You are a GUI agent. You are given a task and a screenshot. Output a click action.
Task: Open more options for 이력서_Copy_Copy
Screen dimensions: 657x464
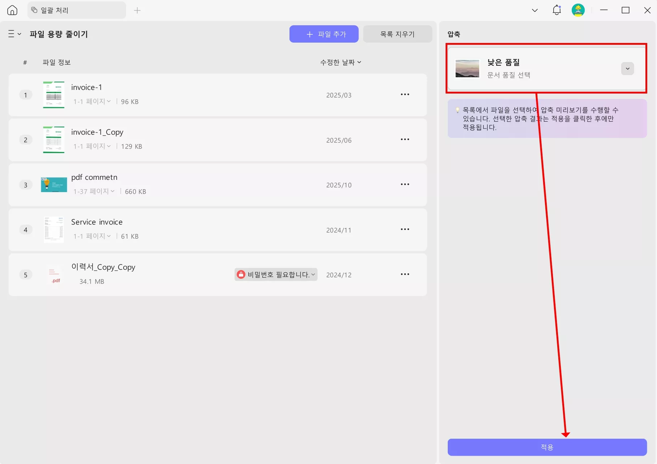(x=405, y=274)
